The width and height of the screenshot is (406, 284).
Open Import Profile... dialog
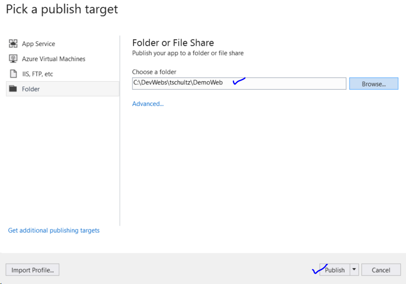32,270
